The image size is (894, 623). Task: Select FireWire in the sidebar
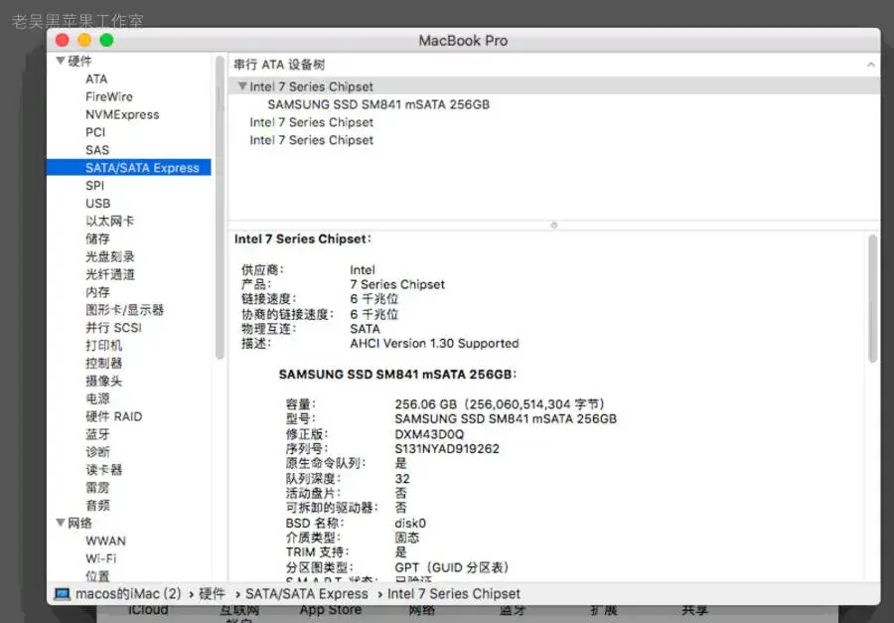pos(109,96)
